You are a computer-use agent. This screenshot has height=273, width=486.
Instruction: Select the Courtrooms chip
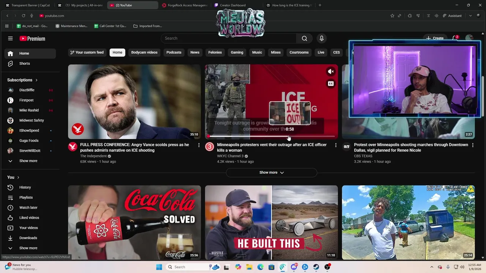(299, 52)
